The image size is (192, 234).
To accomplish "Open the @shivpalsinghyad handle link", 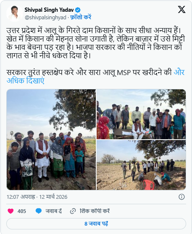I will pyautogui.click(x=46, y=18).
